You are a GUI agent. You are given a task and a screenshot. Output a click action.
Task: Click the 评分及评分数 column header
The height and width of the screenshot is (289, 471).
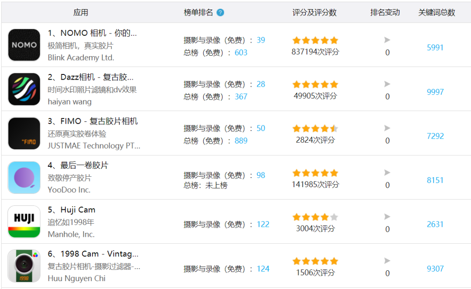(x=314, y=13)
